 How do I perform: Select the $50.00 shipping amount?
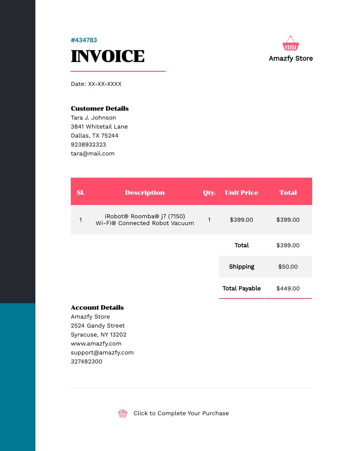(x=288, y=266)
